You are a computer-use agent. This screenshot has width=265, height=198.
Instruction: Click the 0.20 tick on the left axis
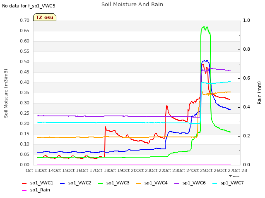pyautogui.click(x=24, y=124)
